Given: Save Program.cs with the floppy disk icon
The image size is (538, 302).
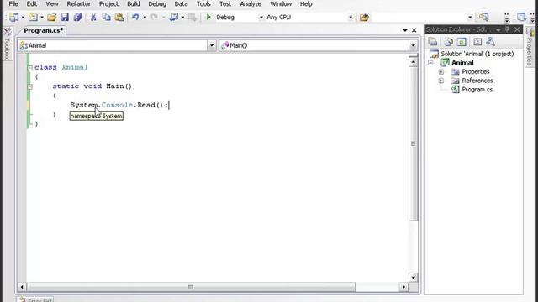Looking at the screenshot, I should coord(65,17).
